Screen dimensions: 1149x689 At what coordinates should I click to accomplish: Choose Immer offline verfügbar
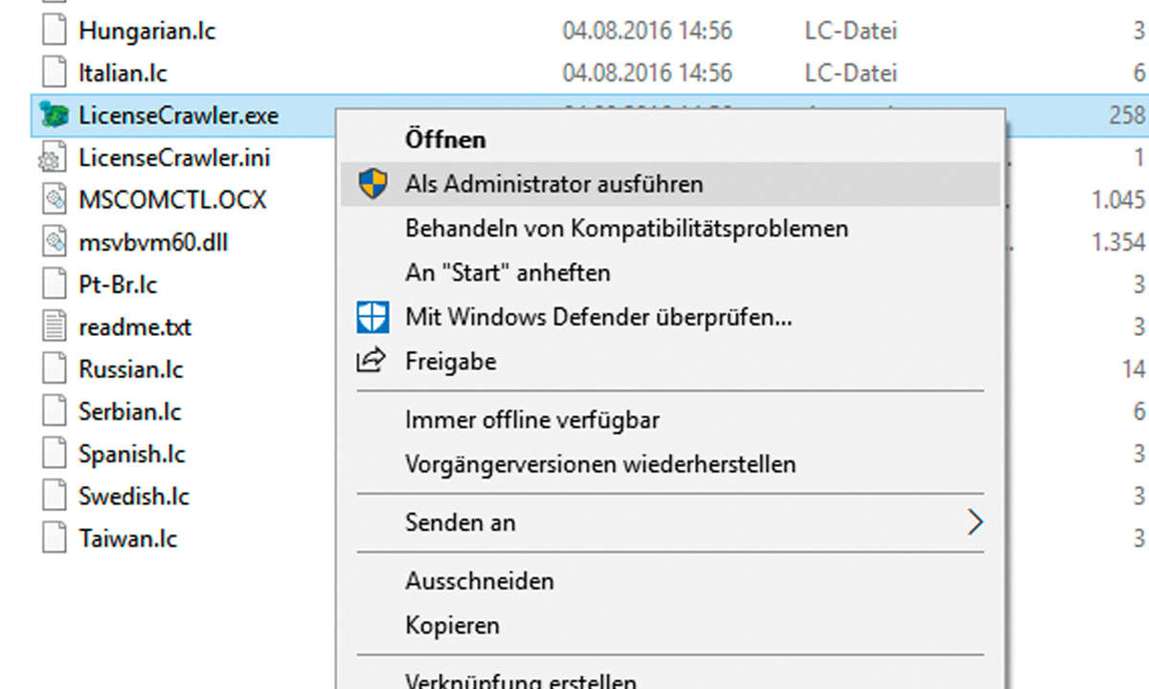(532, 419)
